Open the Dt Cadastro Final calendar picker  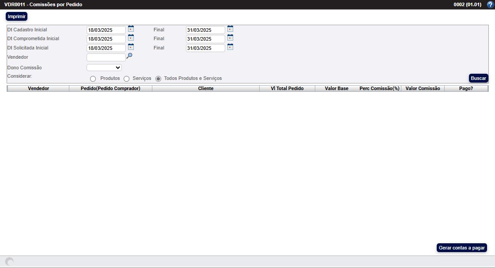[x=230, y=28]
